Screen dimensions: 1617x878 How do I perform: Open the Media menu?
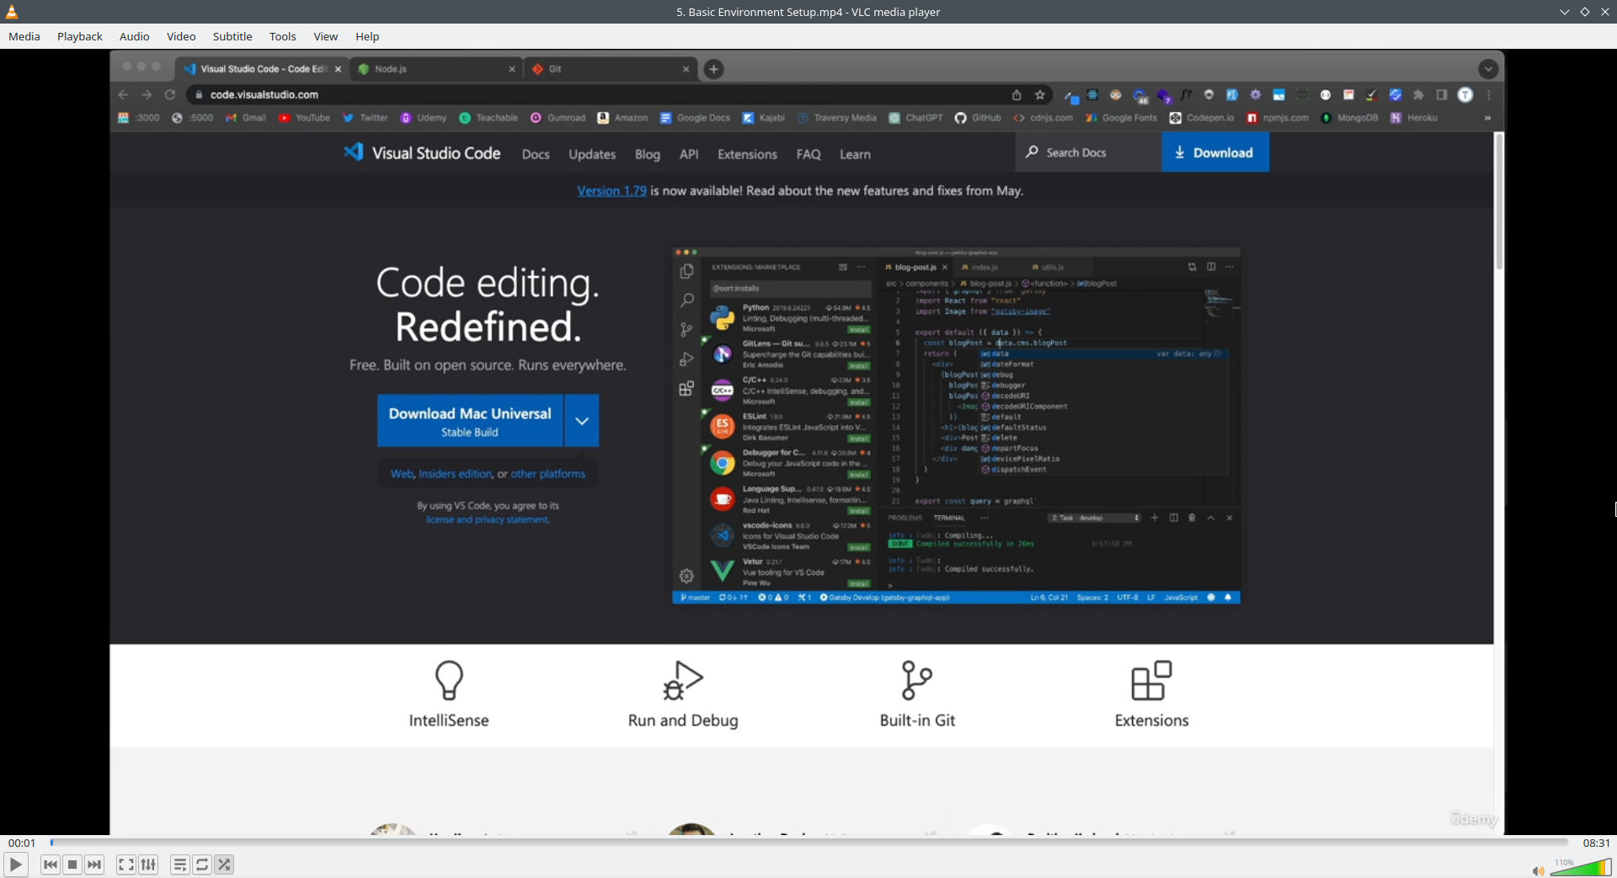click(24, 36)
